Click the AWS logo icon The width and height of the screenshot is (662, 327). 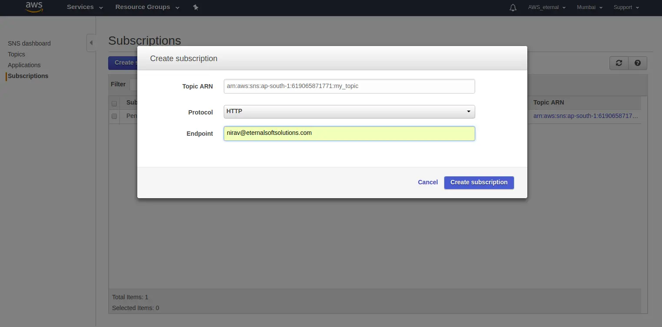point(34,7)
